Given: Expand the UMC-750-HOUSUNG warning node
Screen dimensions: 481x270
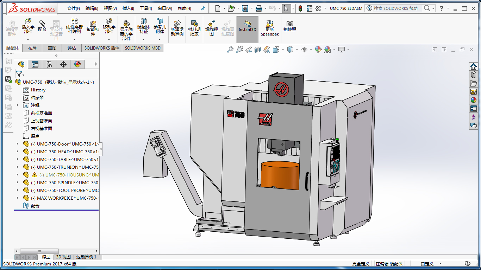Looking at the screenshot, I should point(18,175).
